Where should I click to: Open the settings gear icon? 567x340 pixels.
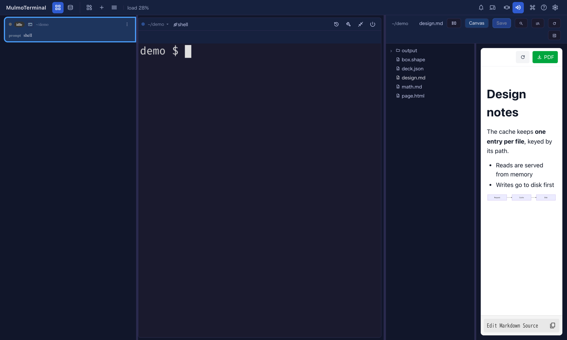[x=555, y=8]
